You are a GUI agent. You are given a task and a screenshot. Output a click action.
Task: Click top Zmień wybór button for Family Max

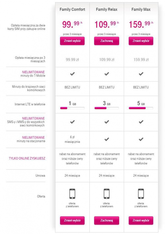141,41
